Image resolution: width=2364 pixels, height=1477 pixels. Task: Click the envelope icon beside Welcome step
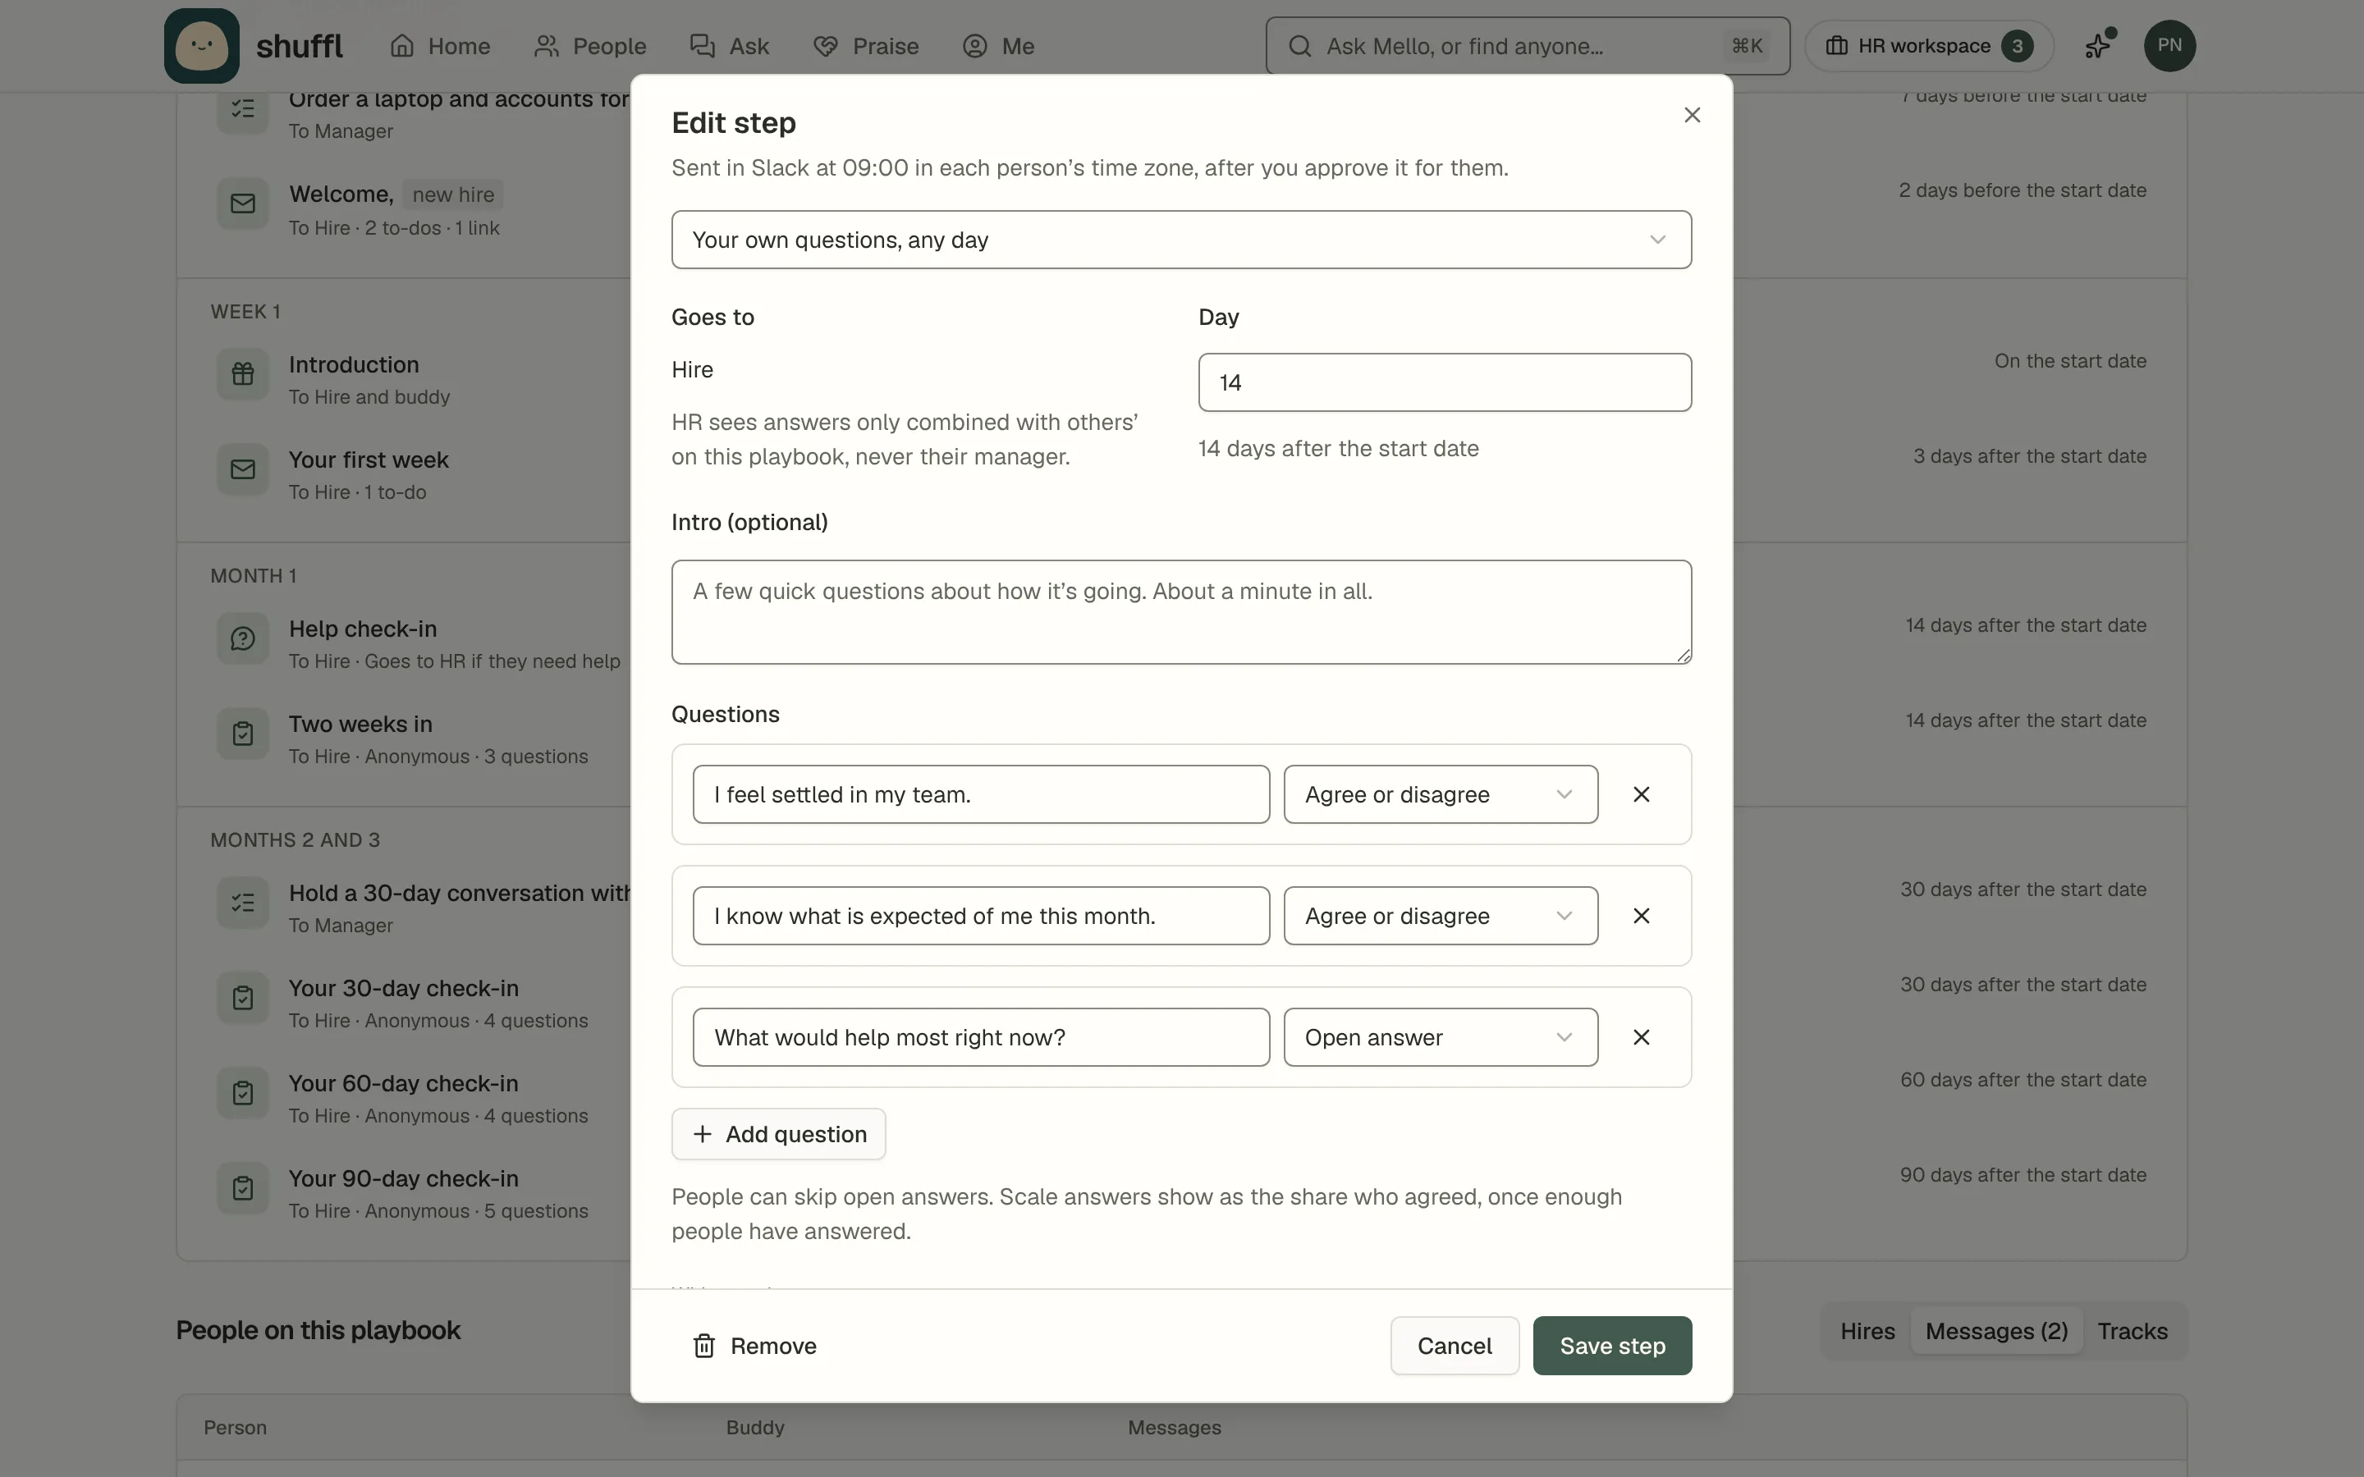tap(242, 203)
